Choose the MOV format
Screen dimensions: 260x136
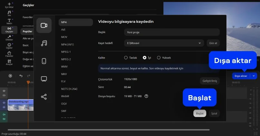[x=64, y=37]
